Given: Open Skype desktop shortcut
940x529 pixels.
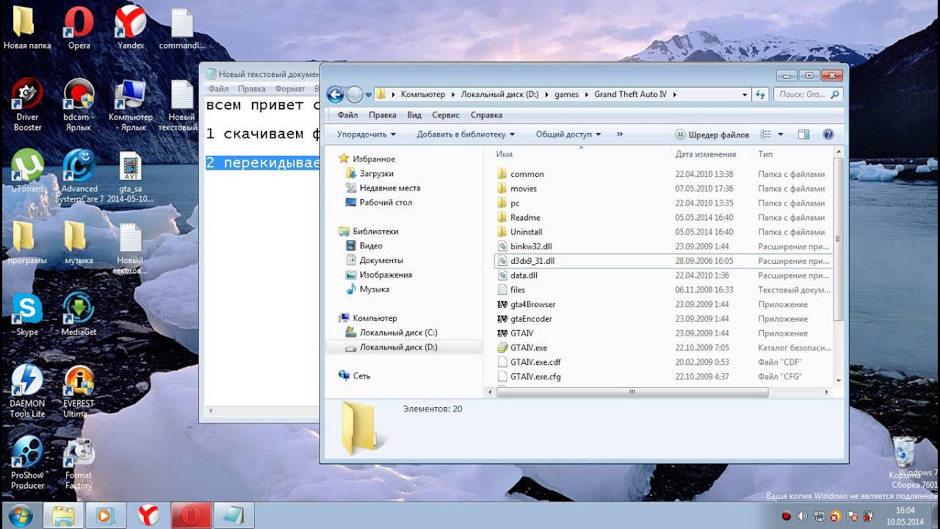Looking at the screenshot, I should point(27,315).
